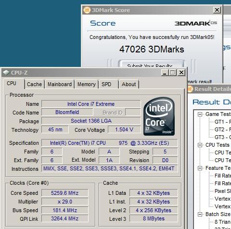
Task: Click the 3DMark05 logo
Action: (196, 23)
